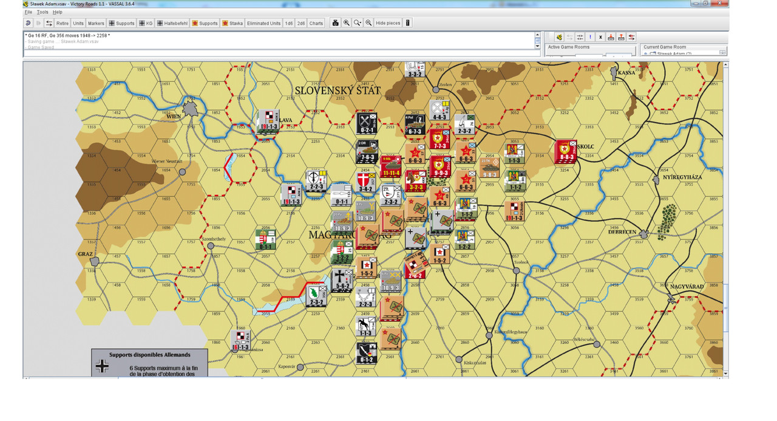Show the Eliminated Units window

(x=263, y=23)
